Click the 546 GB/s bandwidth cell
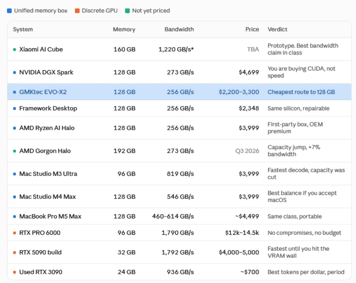This screenshot has width=356, height=283. (180, 197)
